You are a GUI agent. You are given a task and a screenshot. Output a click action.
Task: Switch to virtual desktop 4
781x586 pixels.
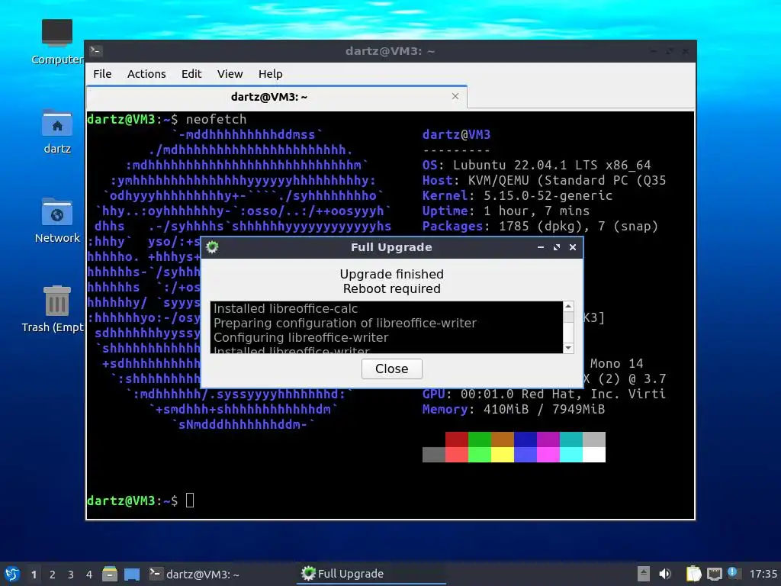click(89, 575)
